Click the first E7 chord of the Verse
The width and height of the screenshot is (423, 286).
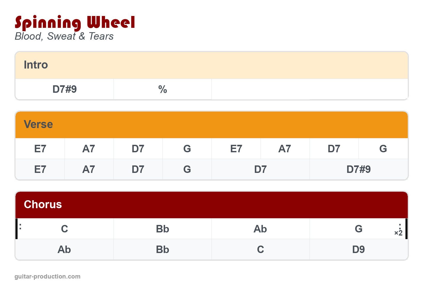tap(40, 149)
